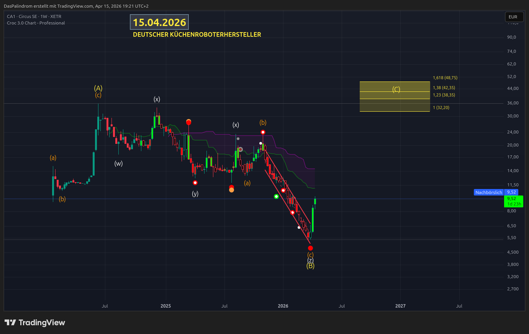Select the yellow (A) wave label
The image size is (529, 334).
tap(98, 88)
